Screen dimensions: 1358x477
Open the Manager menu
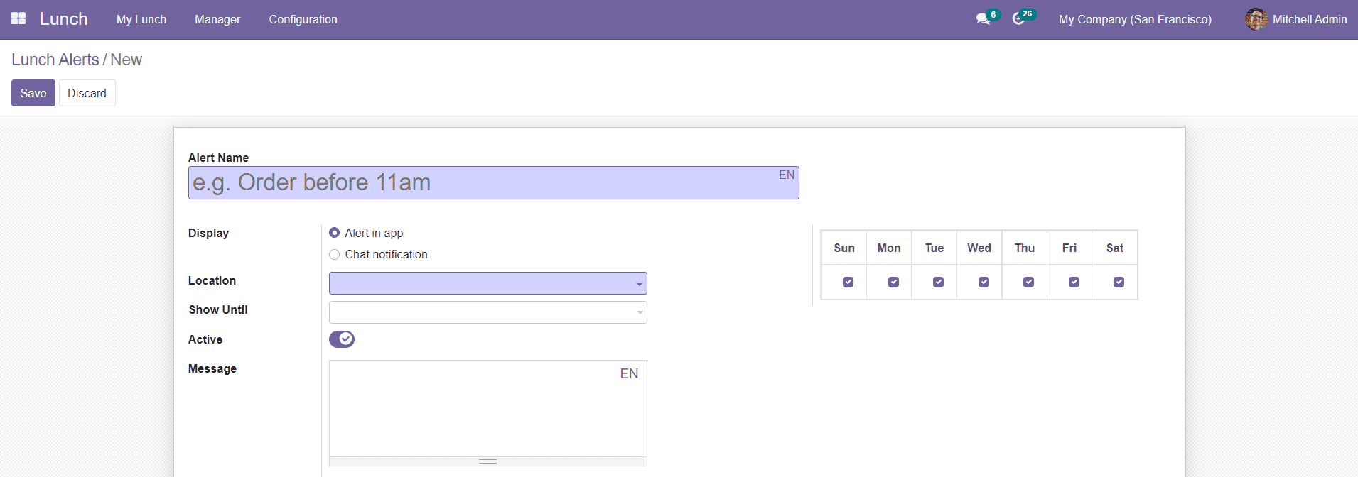click(x=217, y=19)
